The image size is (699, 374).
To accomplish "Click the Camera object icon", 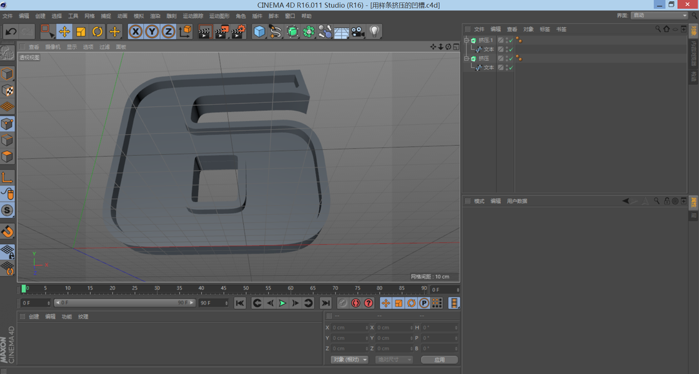I will coord(357,31).
